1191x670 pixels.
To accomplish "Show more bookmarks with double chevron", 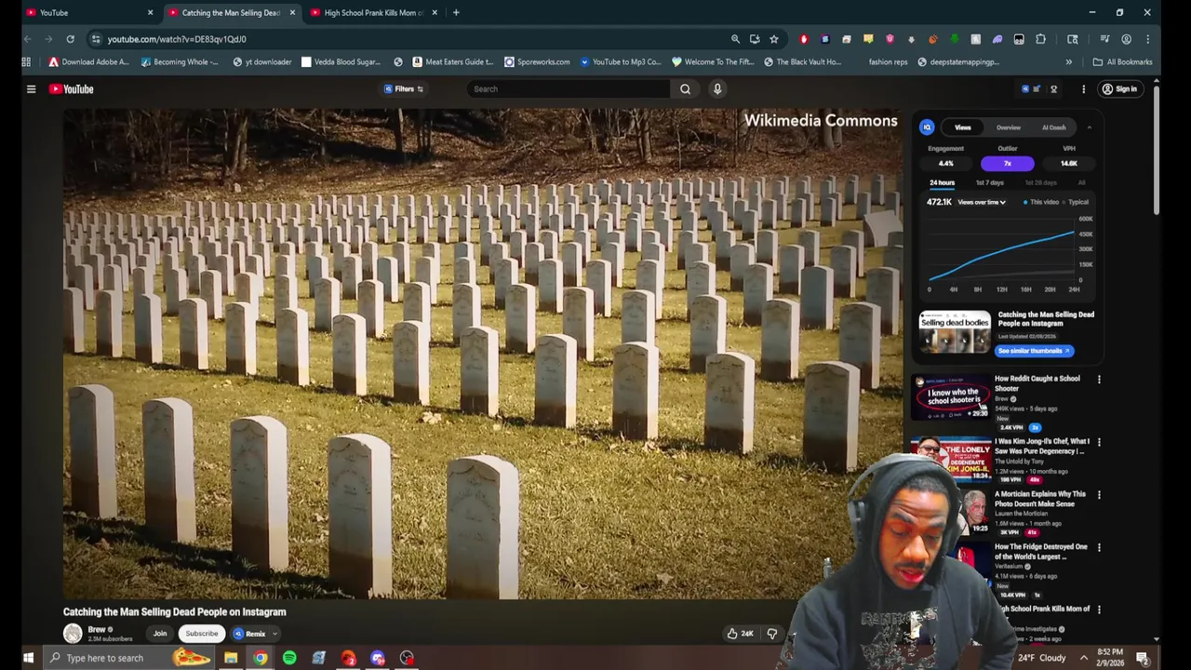I will pos(1068,62).
